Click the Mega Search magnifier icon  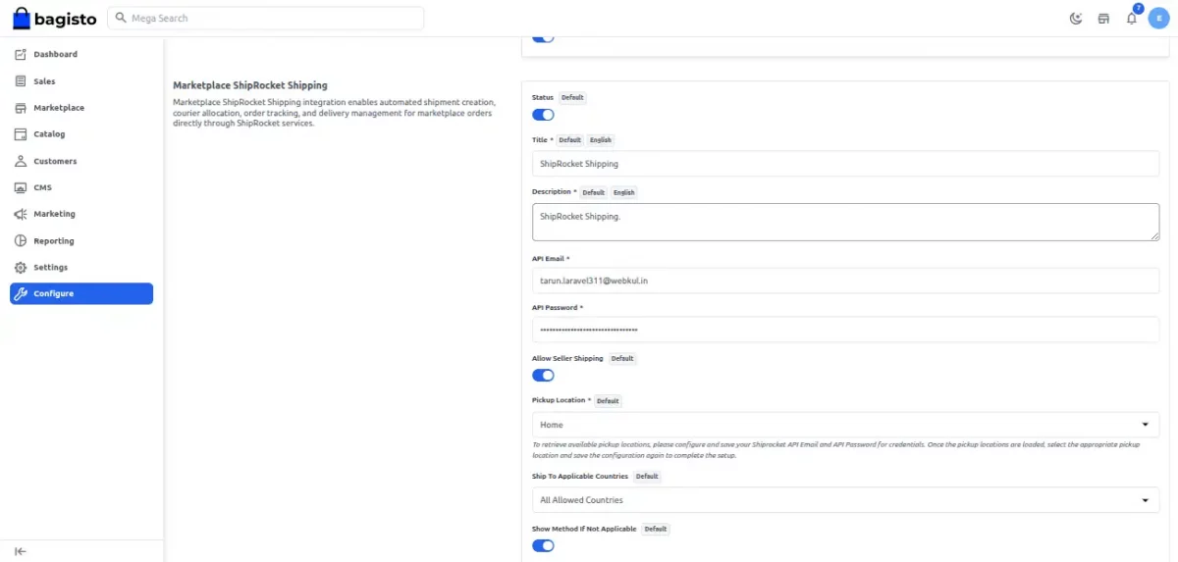(x=122, y=18)
